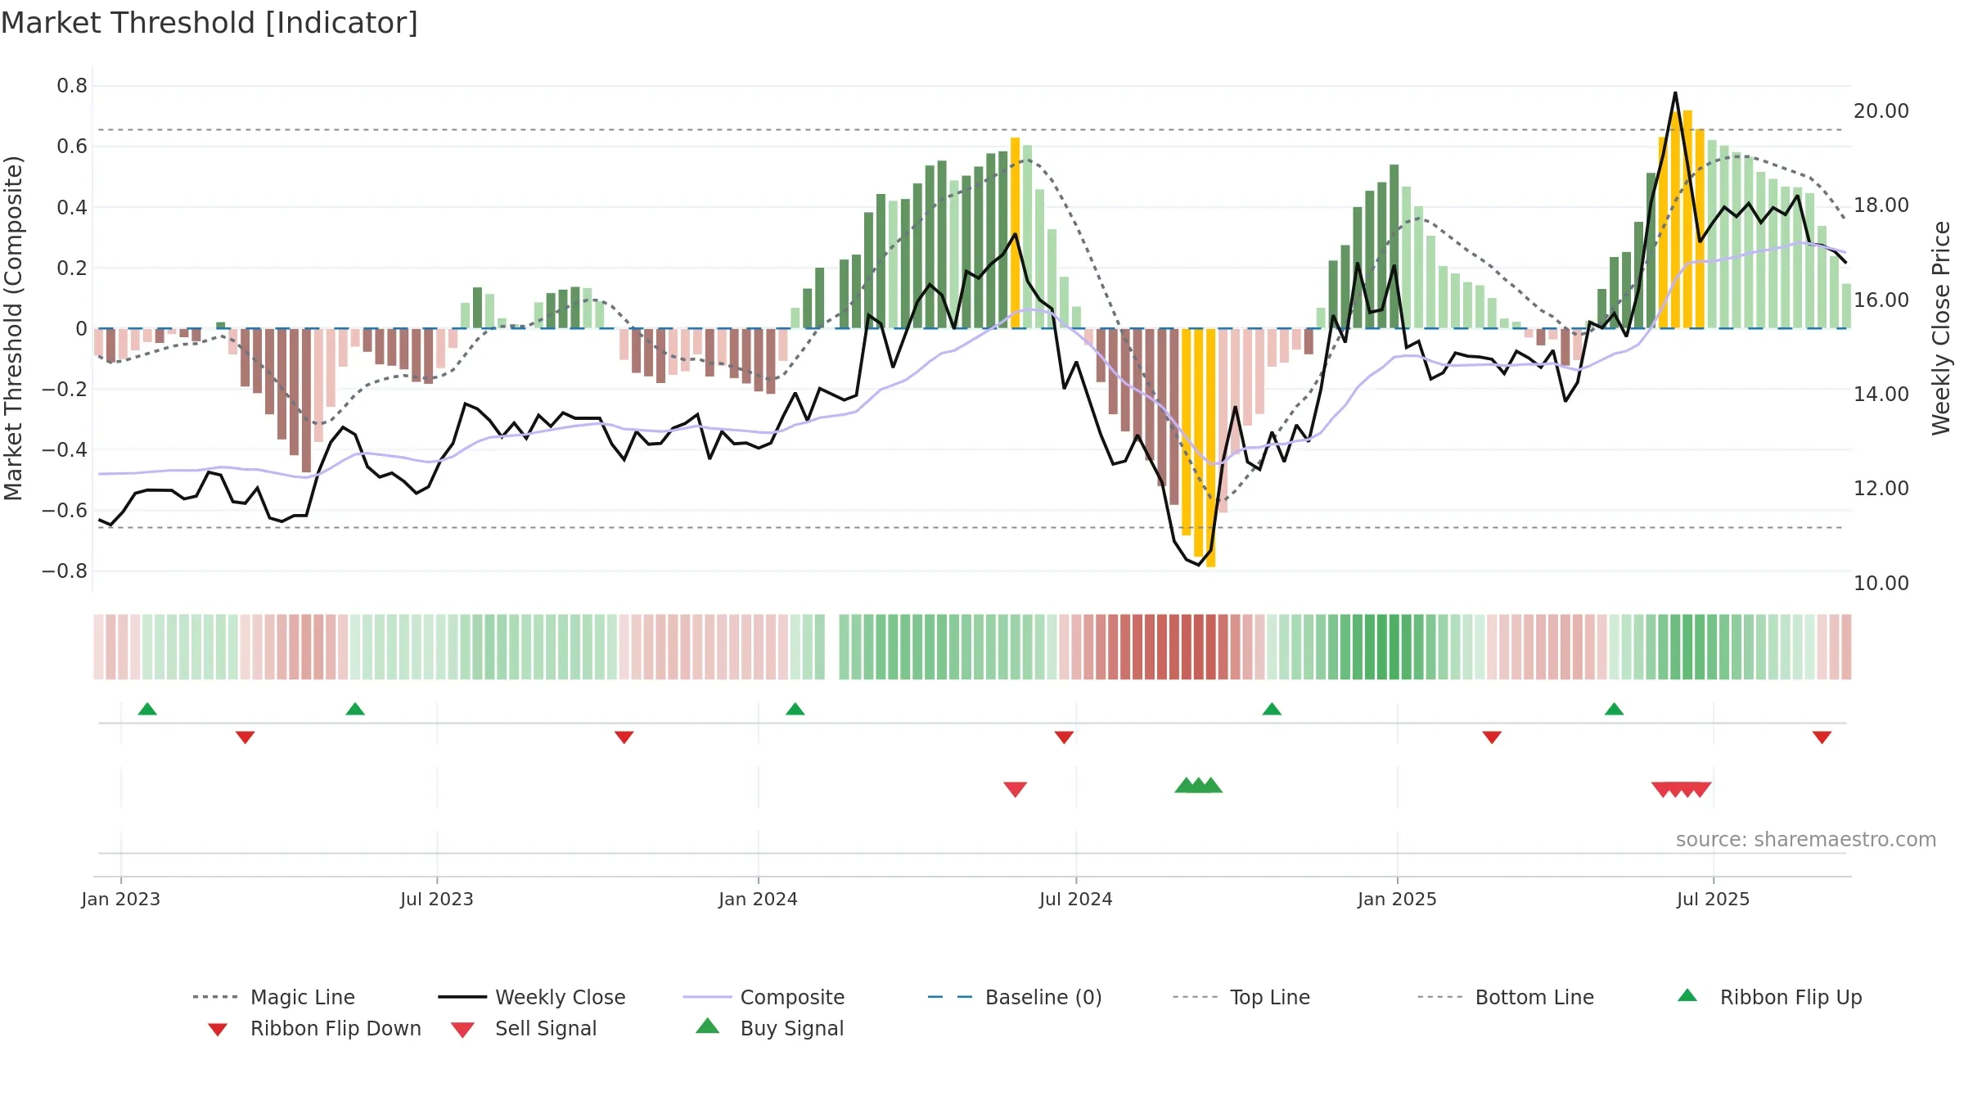
Task: Toggle Baseline (0) legend entry
Action: (x=1015, y=997)
